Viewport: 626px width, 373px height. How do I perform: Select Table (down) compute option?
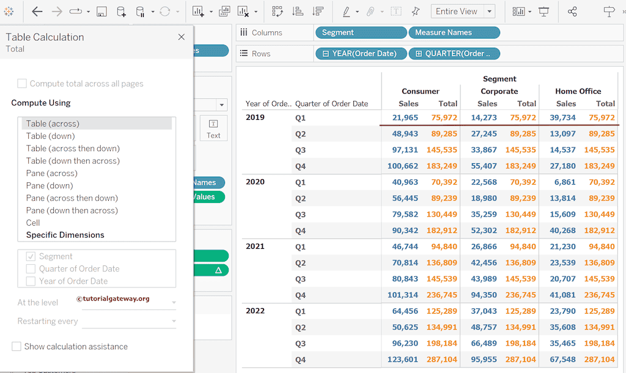tap(50, 136)
